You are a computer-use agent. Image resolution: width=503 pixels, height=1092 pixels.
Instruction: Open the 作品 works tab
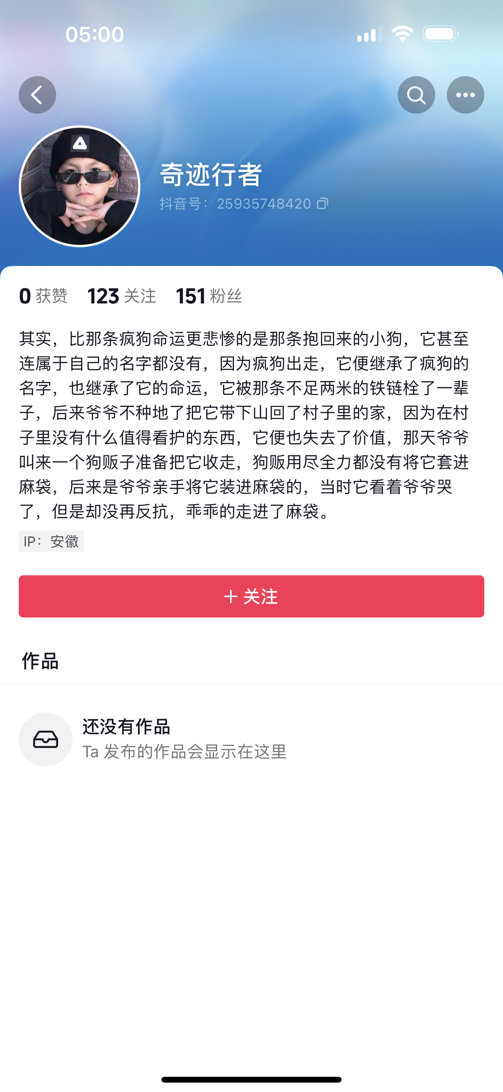[40, 661]
